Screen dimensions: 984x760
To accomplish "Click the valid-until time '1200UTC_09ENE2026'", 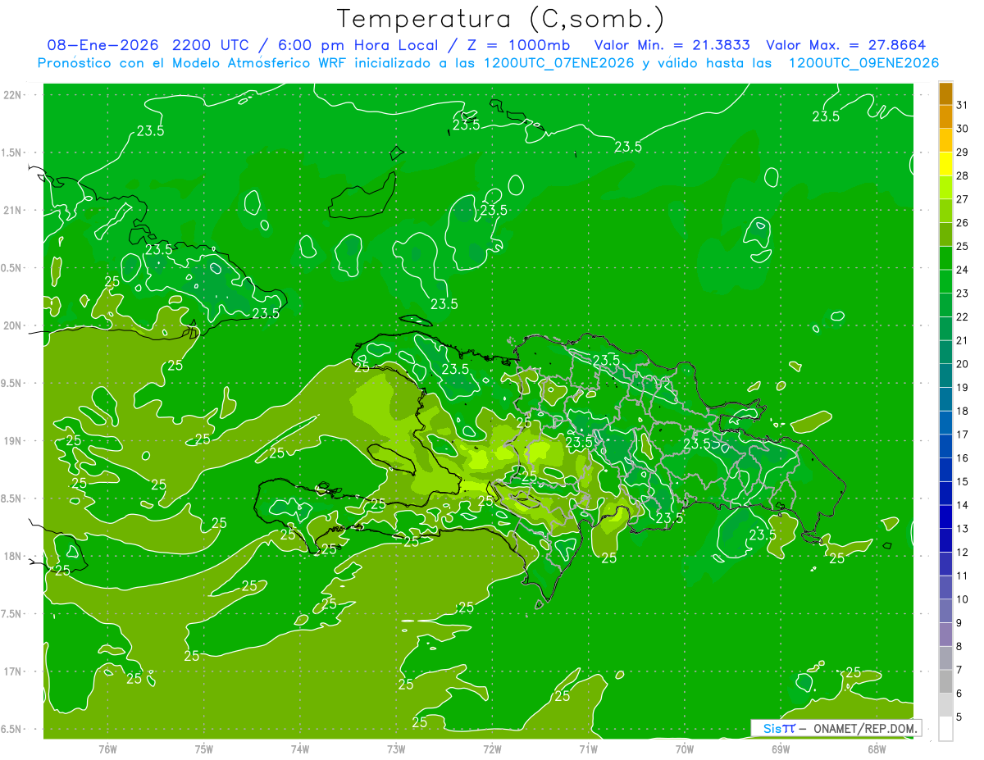I will 863,63.
